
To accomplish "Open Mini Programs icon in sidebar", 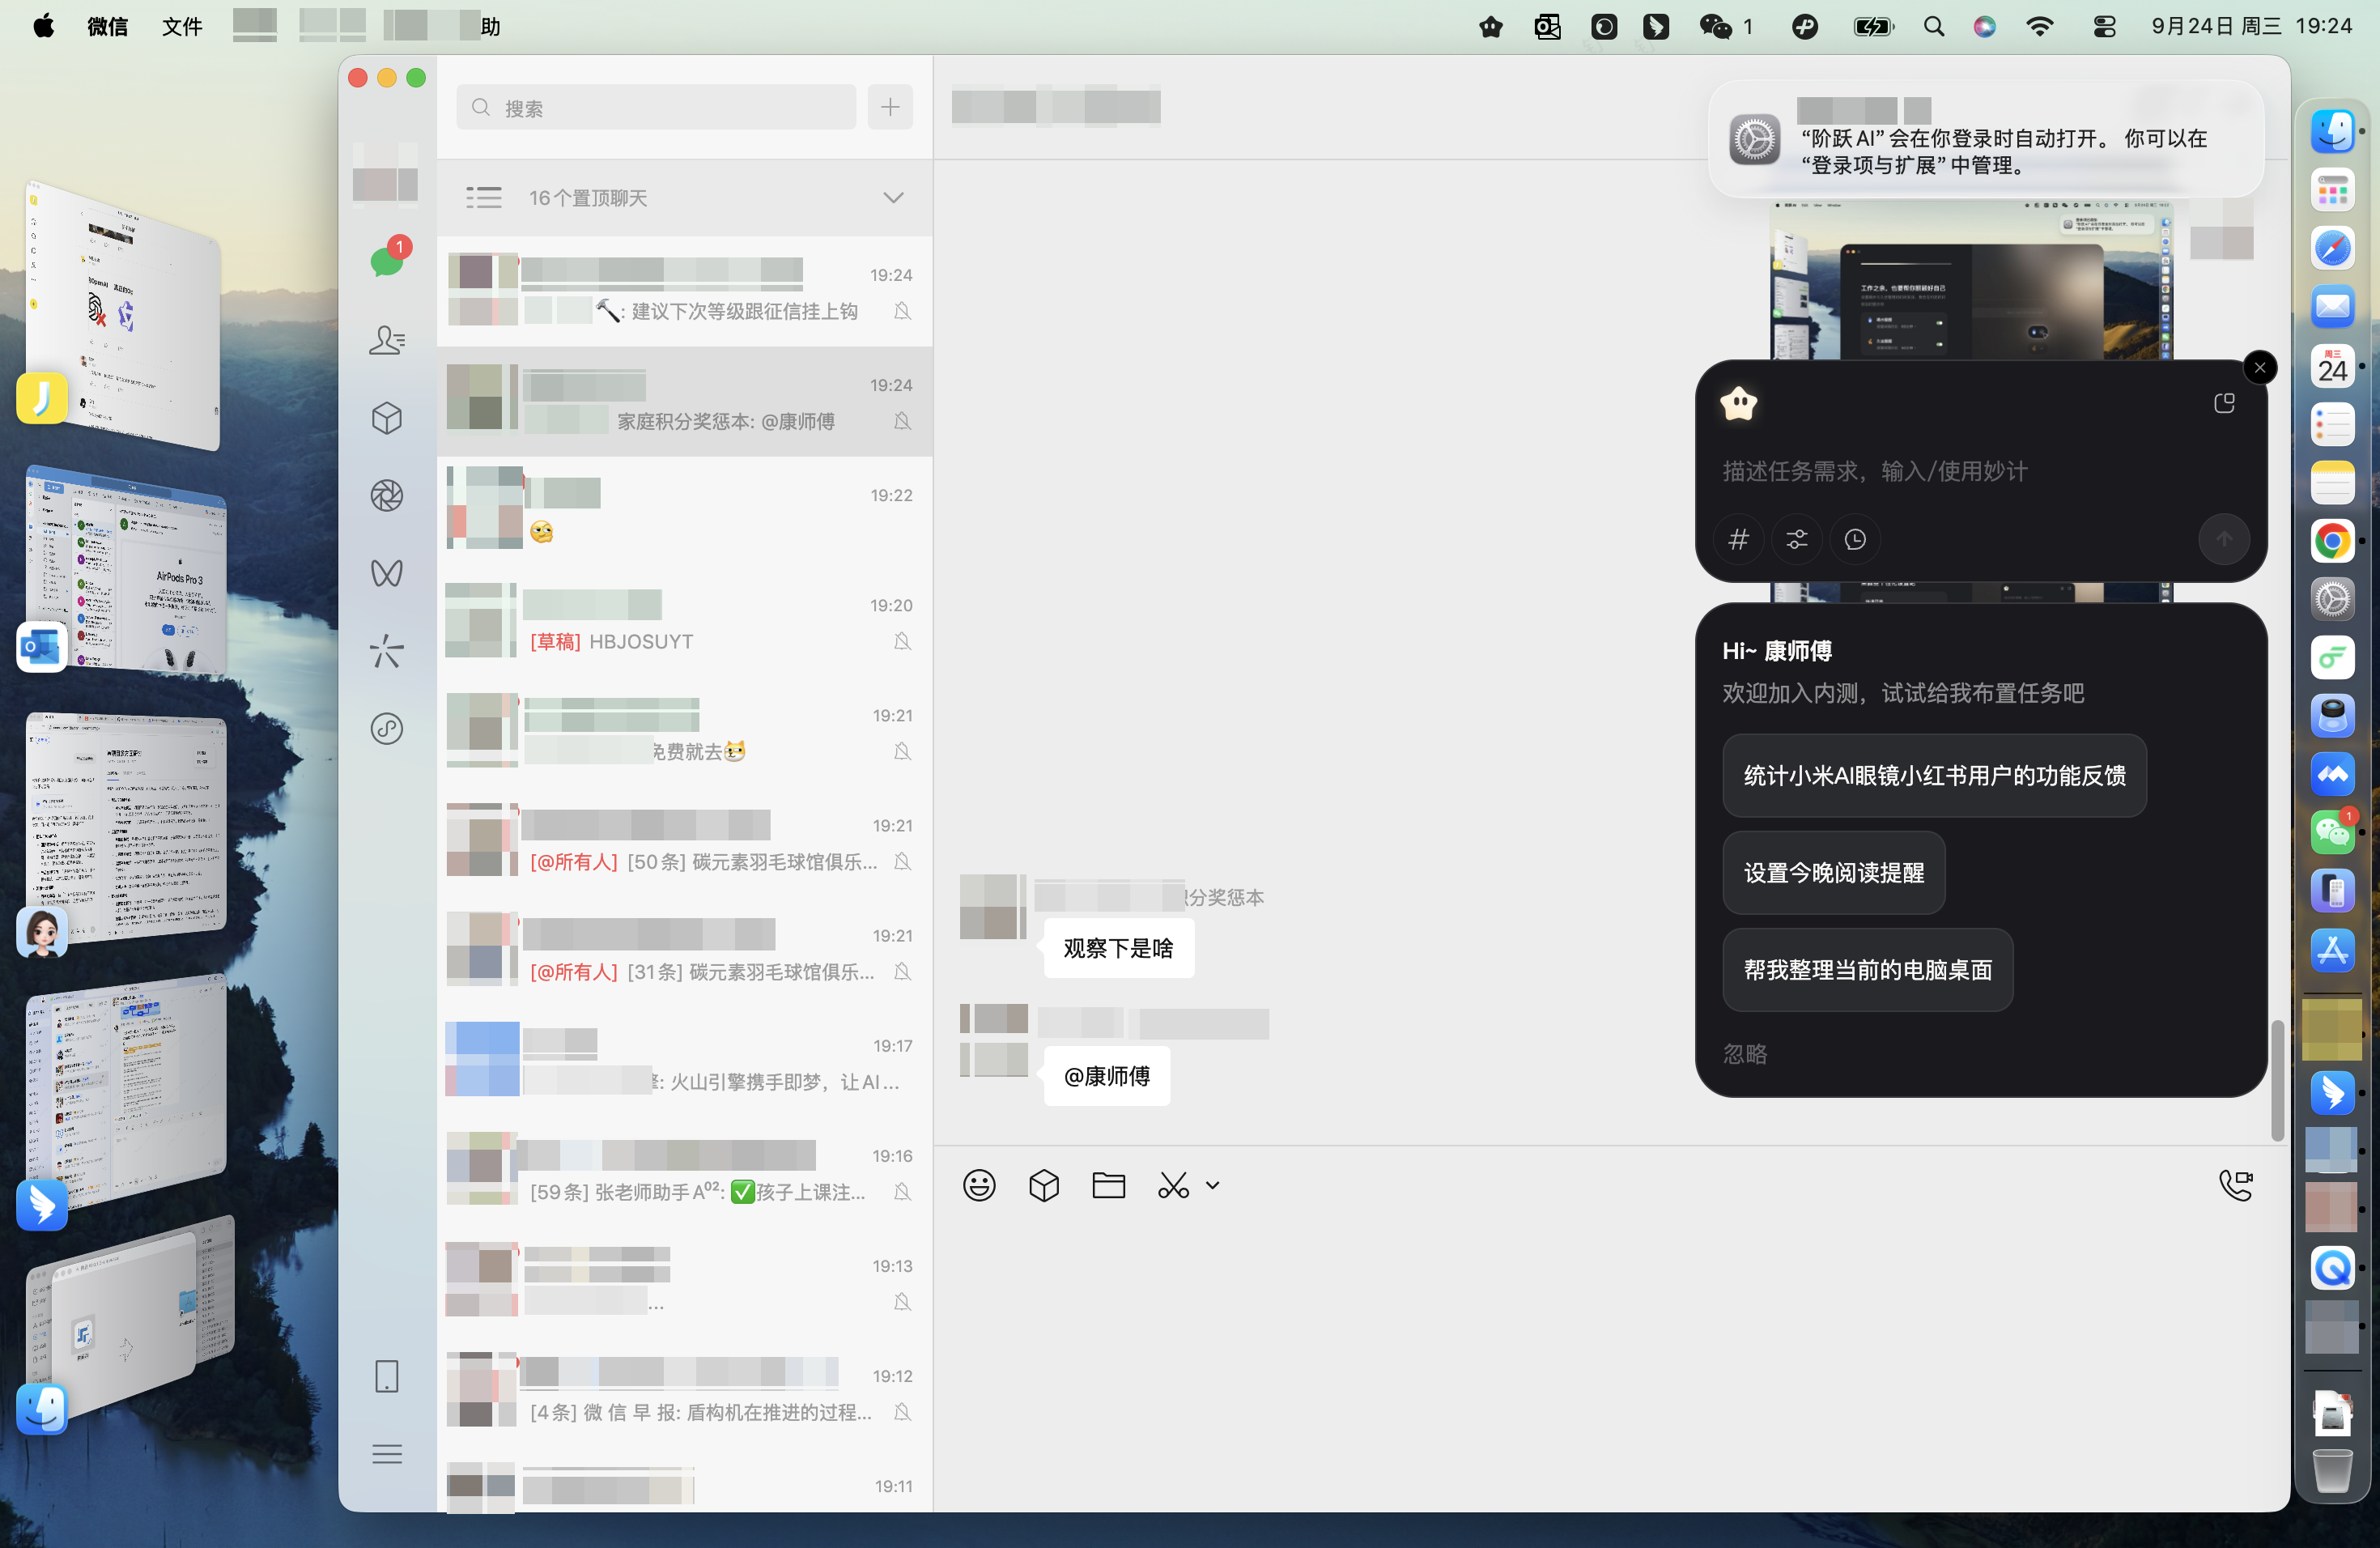I will [386, 728].
